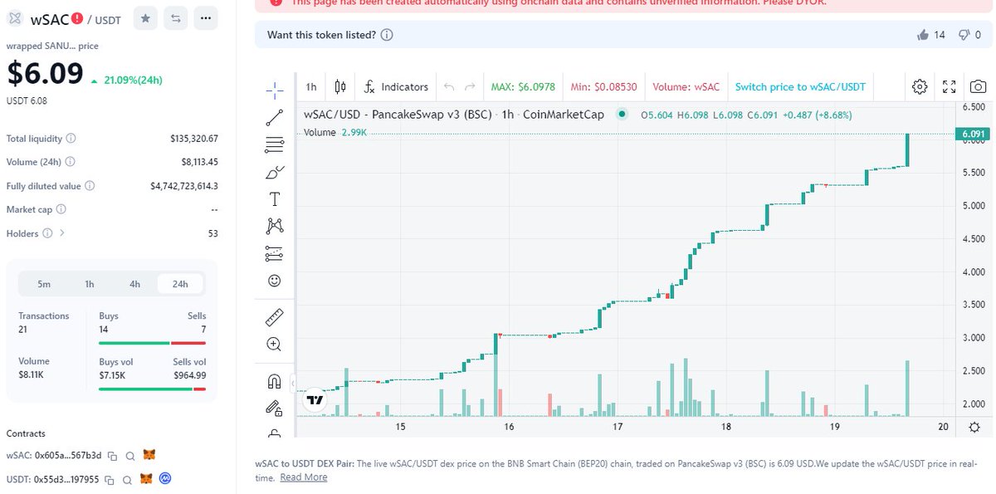Open the prediction and measurement tools
The width and height of the screenshot is (996, 494).
coord(275,253)
